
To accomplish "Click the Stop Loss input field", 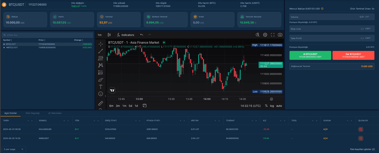I will pos(332,28).
